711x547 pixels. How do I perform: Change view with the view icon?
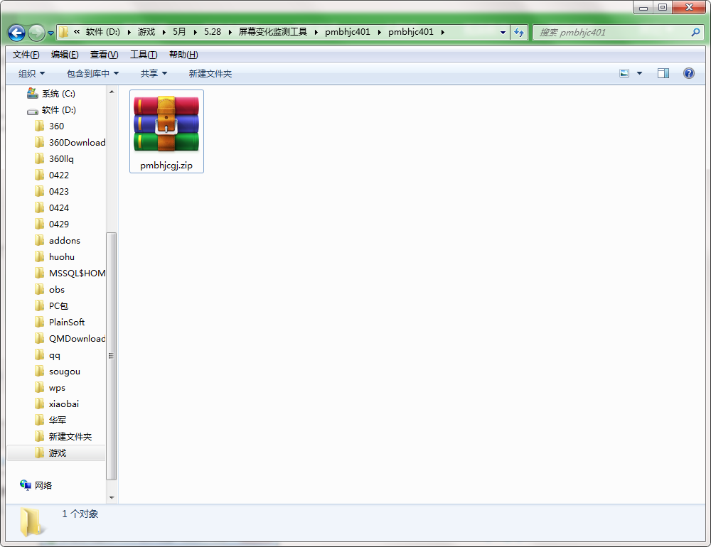[624, 73]
